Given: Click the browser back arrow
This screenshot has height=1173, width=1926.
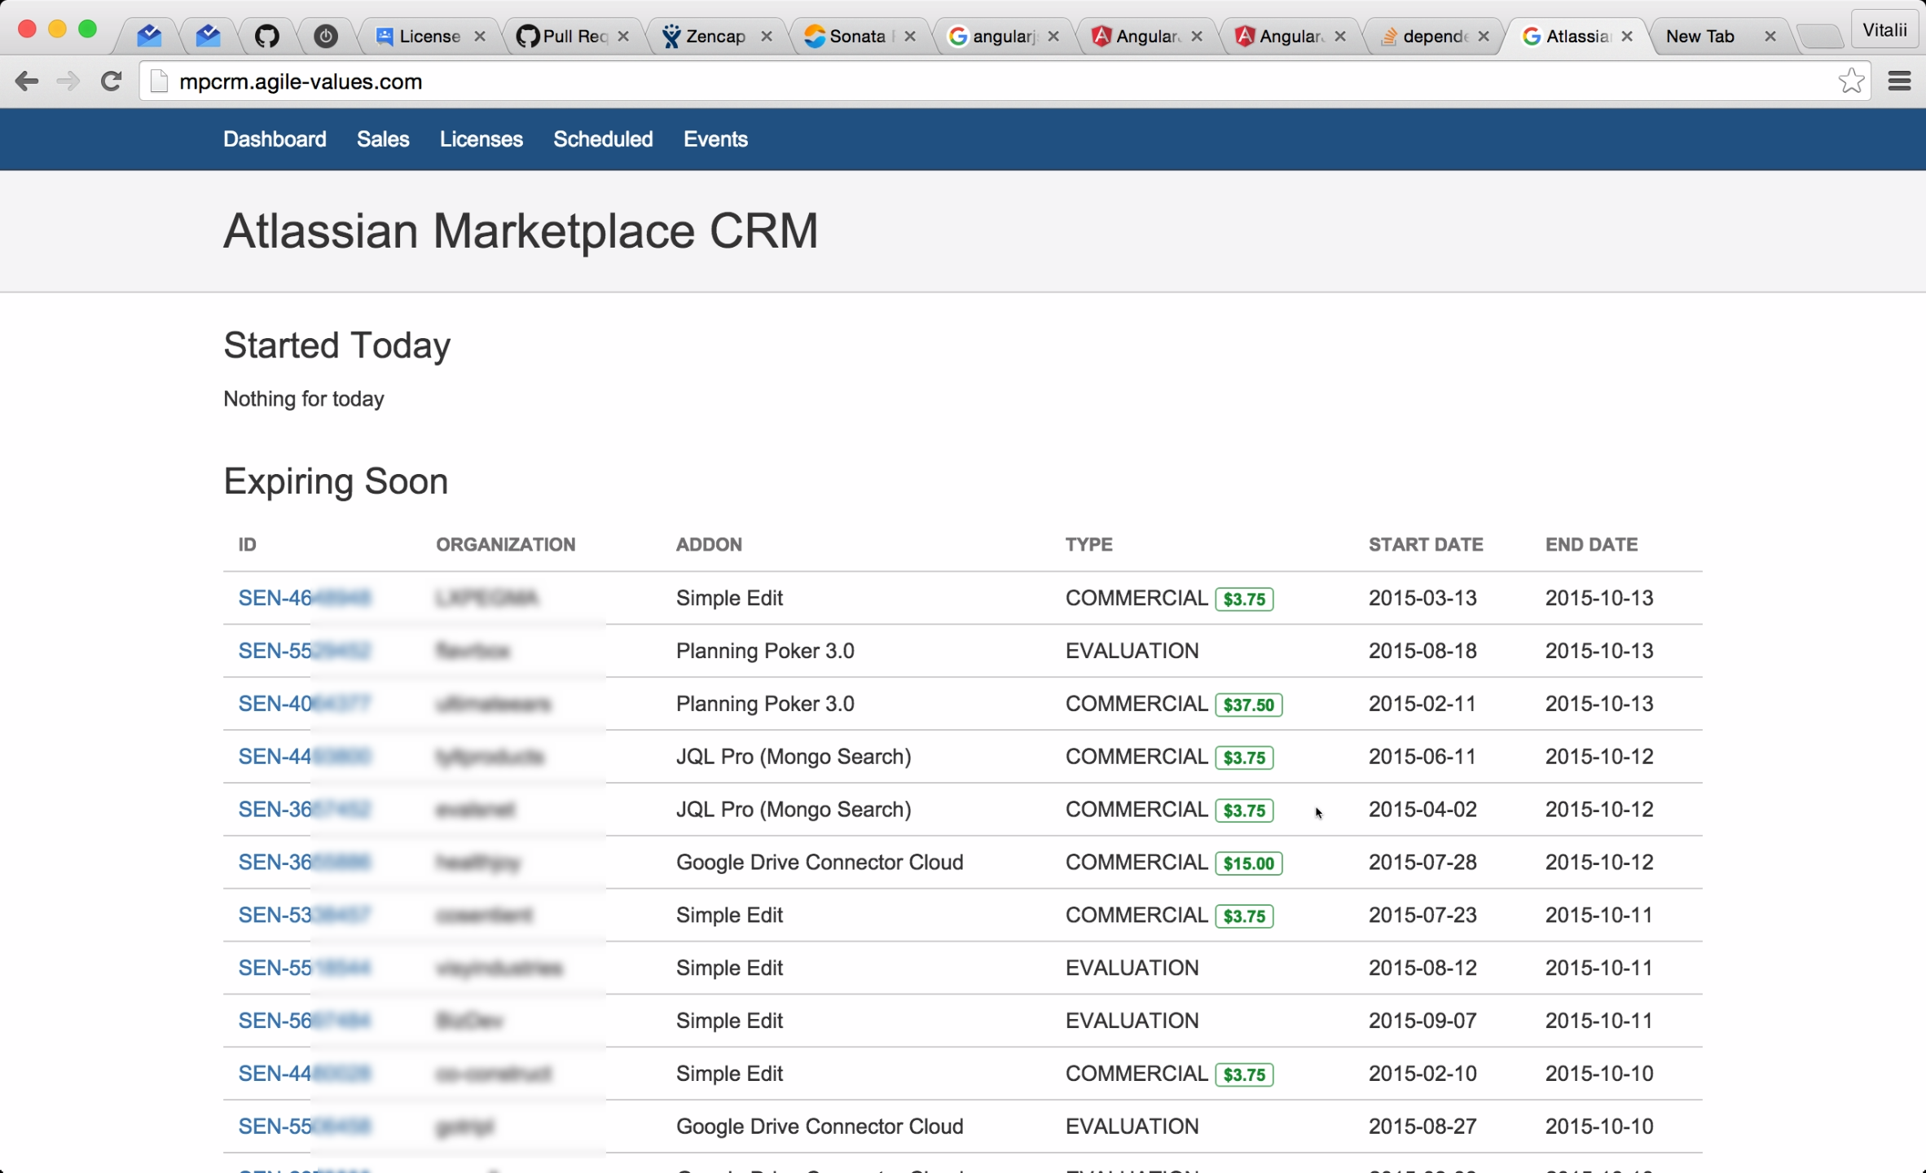Looking at the screenshot, I should 26,81.
